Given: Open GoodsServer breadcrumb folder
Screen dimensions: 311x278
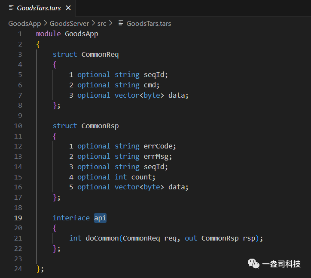Looking at the screenshot, I should (x=69, y=24).
